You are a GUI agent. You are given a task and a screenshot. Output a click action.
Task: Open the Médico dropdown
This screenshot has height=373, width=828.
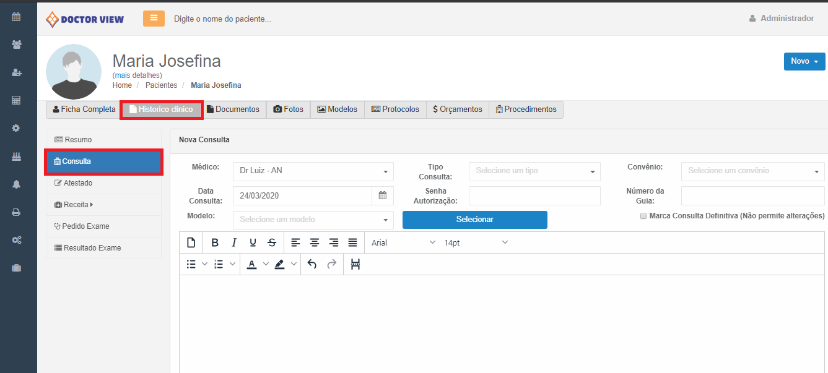tap(313, 171)
